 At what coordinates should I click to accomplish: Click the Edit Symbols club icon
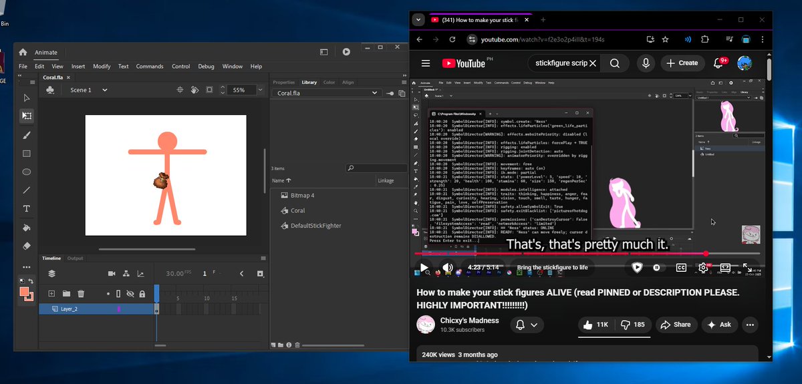pyautogui.click(x=51, y=89)
